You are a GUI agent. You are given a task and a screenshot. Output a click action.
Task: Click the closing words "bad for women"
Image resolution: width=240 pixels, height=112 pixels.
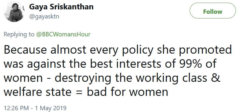point(128,92)
